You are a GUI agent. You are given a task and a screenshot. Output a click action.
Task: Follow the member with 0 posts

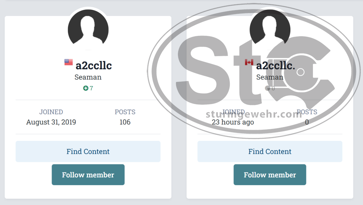270,175
